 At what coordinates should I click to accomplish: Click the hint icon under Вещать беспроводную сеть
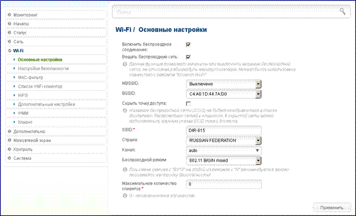(124, 64)
